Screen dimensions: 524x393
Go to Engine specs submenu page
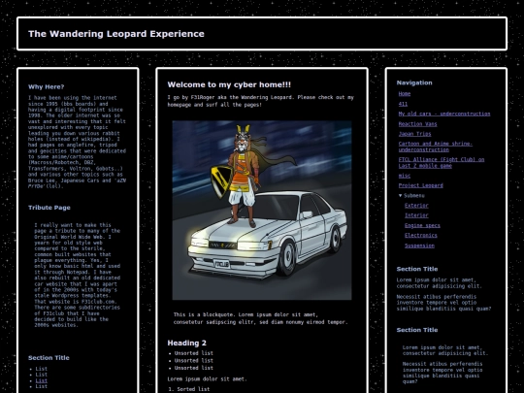pos(422,225)
